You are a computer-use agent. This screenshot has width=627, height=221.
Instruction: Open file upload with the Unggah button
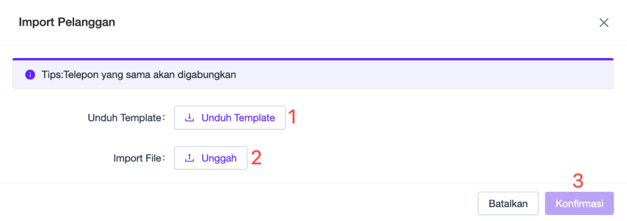211,158
